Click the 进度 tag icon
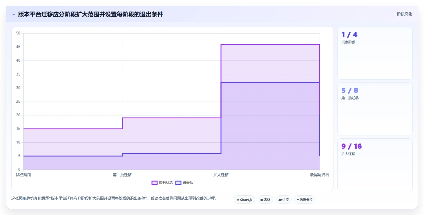 [x=280, y=200]
